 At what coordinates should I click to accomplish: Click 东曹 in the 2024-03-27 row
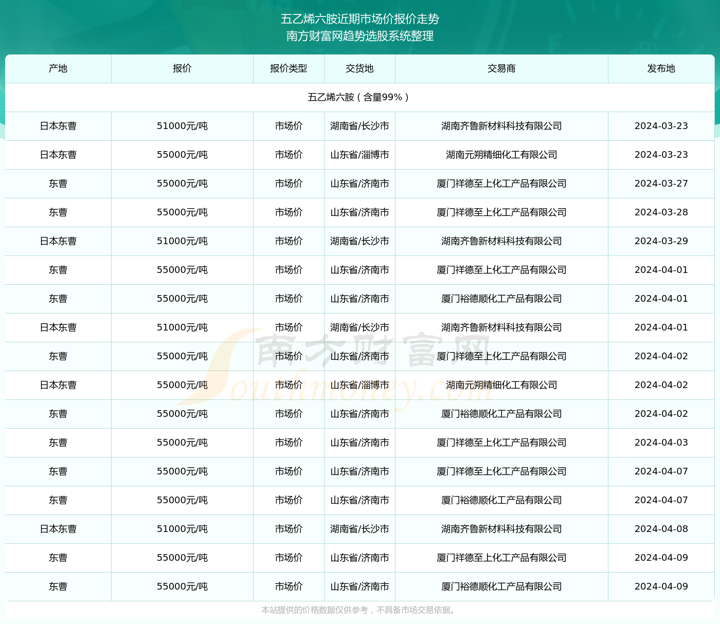click(58, 183)
